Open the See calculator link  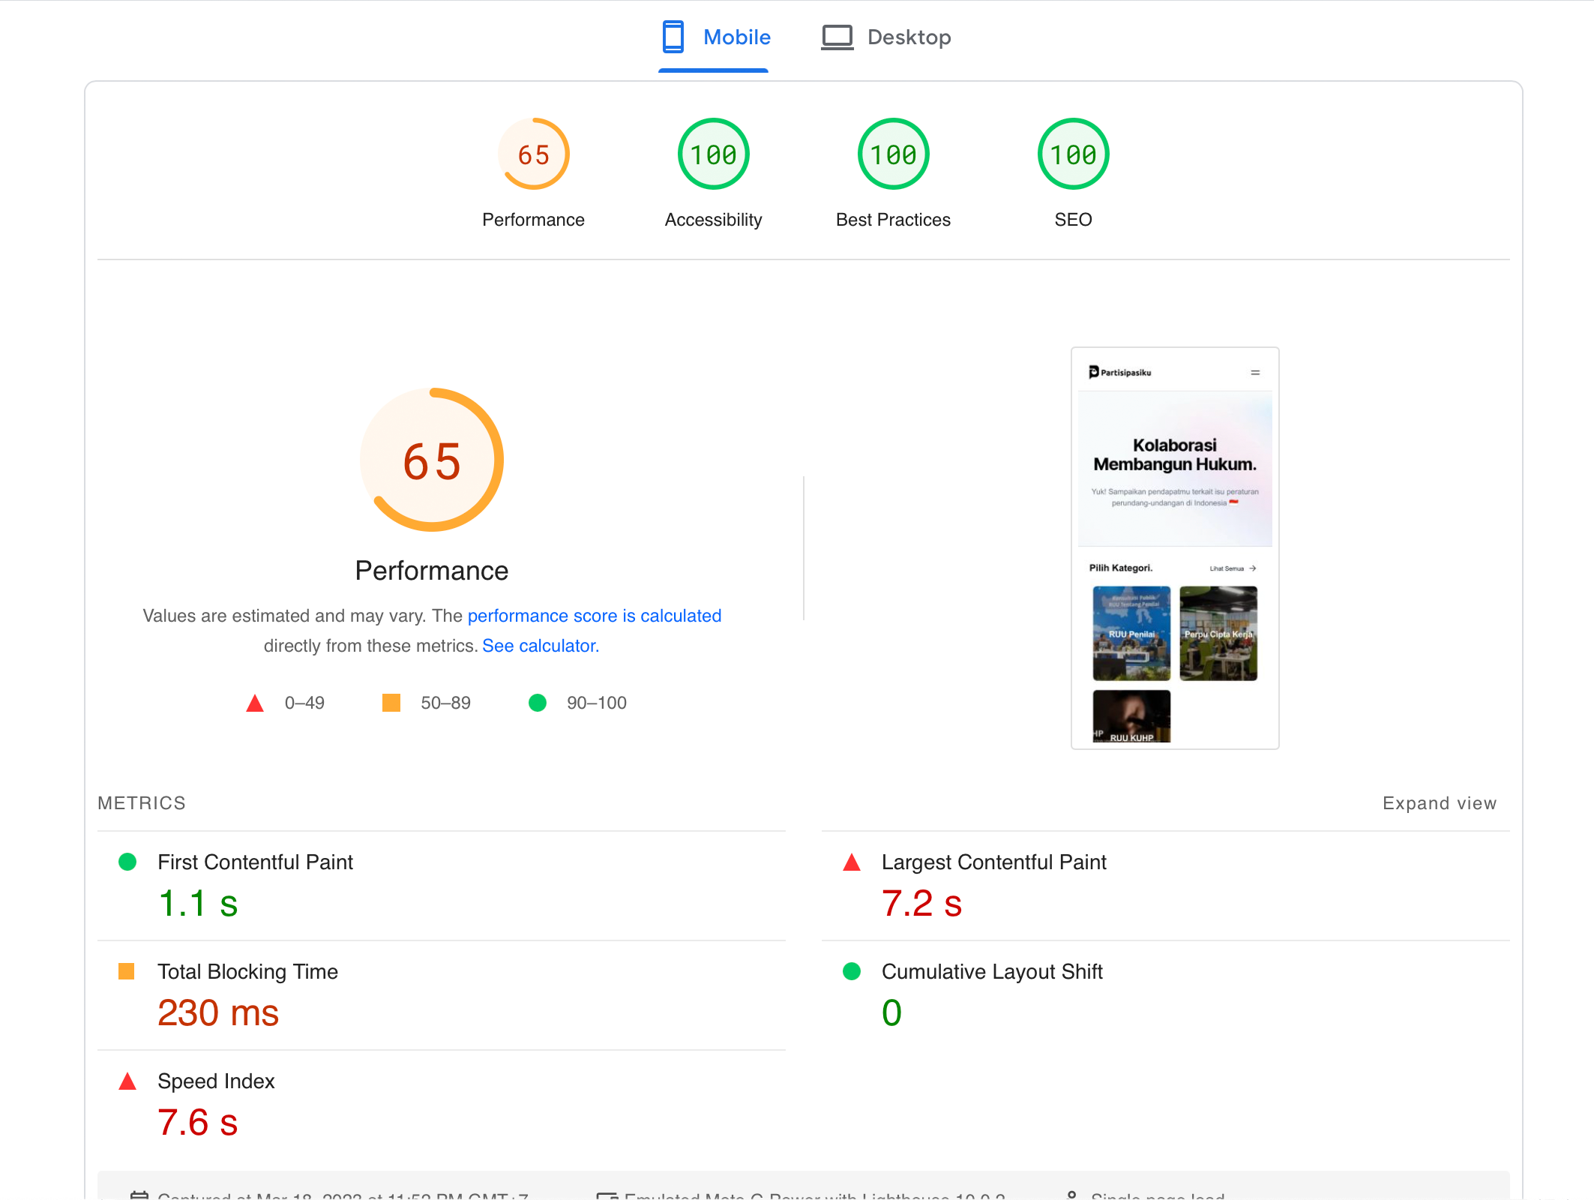(x=540, y=646)
